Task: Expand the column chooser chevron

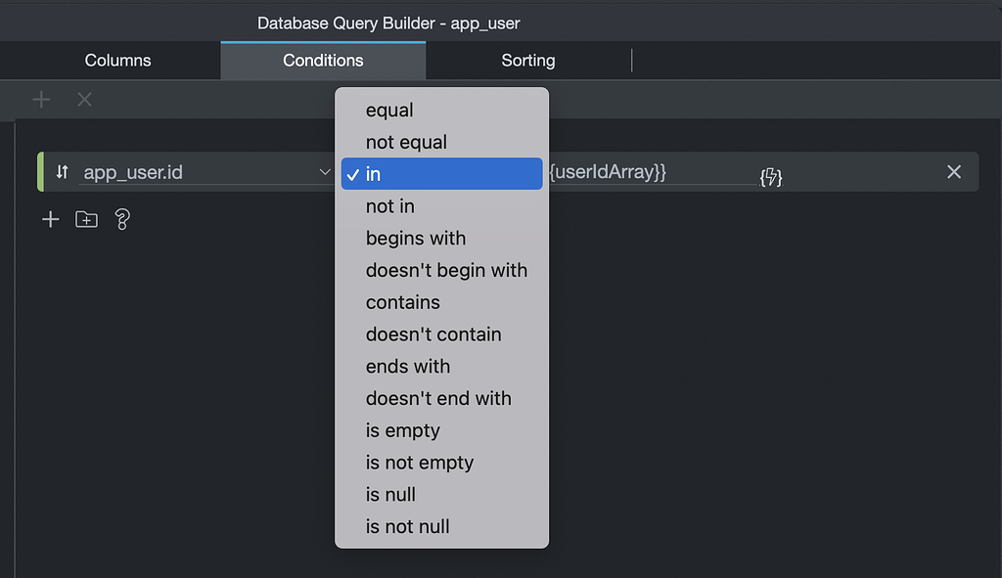Action: pos(325,170)
